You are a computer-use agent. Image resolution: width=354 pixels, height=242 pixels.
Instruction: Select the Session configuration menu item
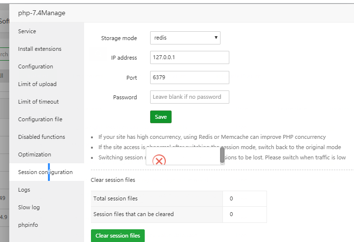45,172
